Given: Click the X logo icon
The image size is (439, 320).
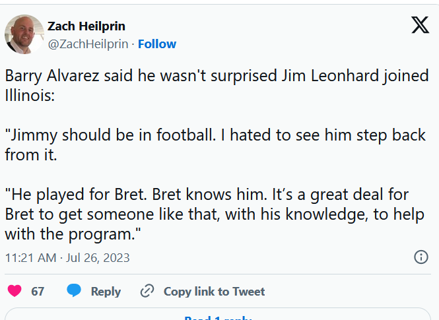Looking at the screenshot, I should [420, 25].
